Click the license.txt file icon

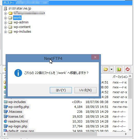tap(6, 116)
